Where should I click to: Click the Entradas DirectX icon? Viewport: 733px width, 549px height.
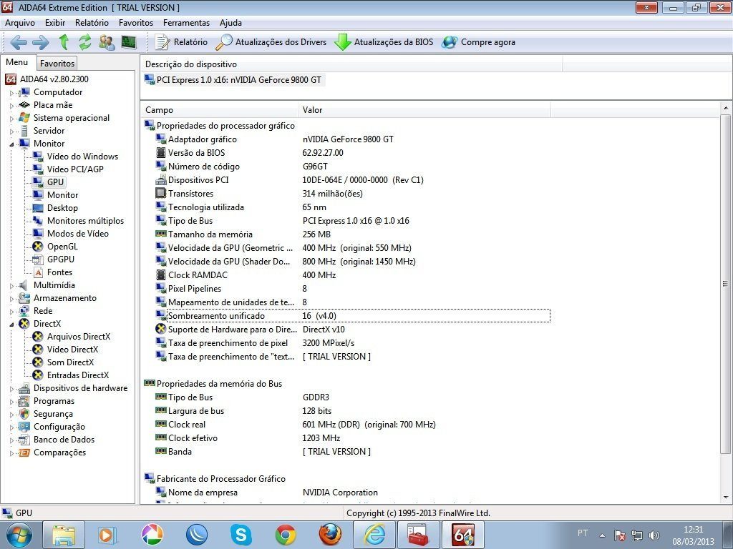click(x=38, y=375)
